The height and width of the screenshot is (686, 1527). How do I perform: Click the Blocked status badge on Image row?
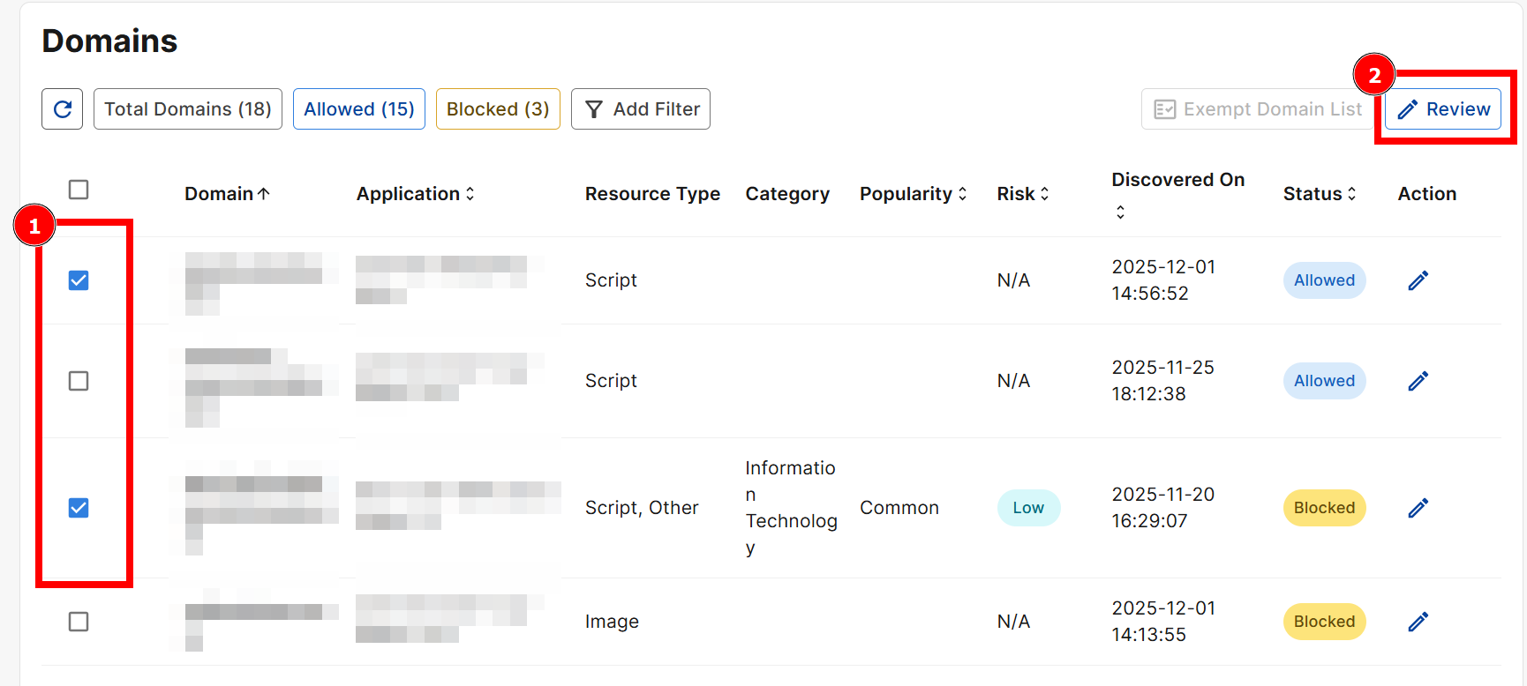(1324, 622)
